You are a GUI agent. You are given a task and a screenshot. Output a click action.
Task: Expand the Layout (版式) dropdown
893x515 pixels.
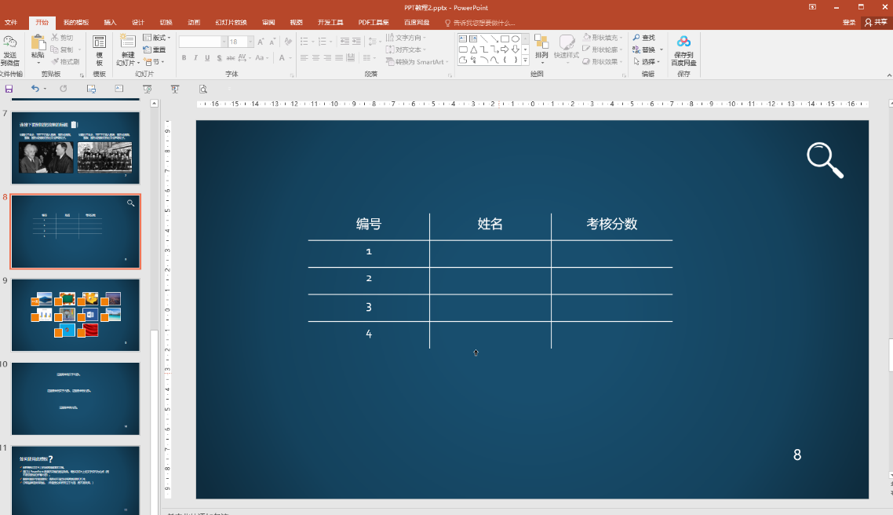coord(159,38)
